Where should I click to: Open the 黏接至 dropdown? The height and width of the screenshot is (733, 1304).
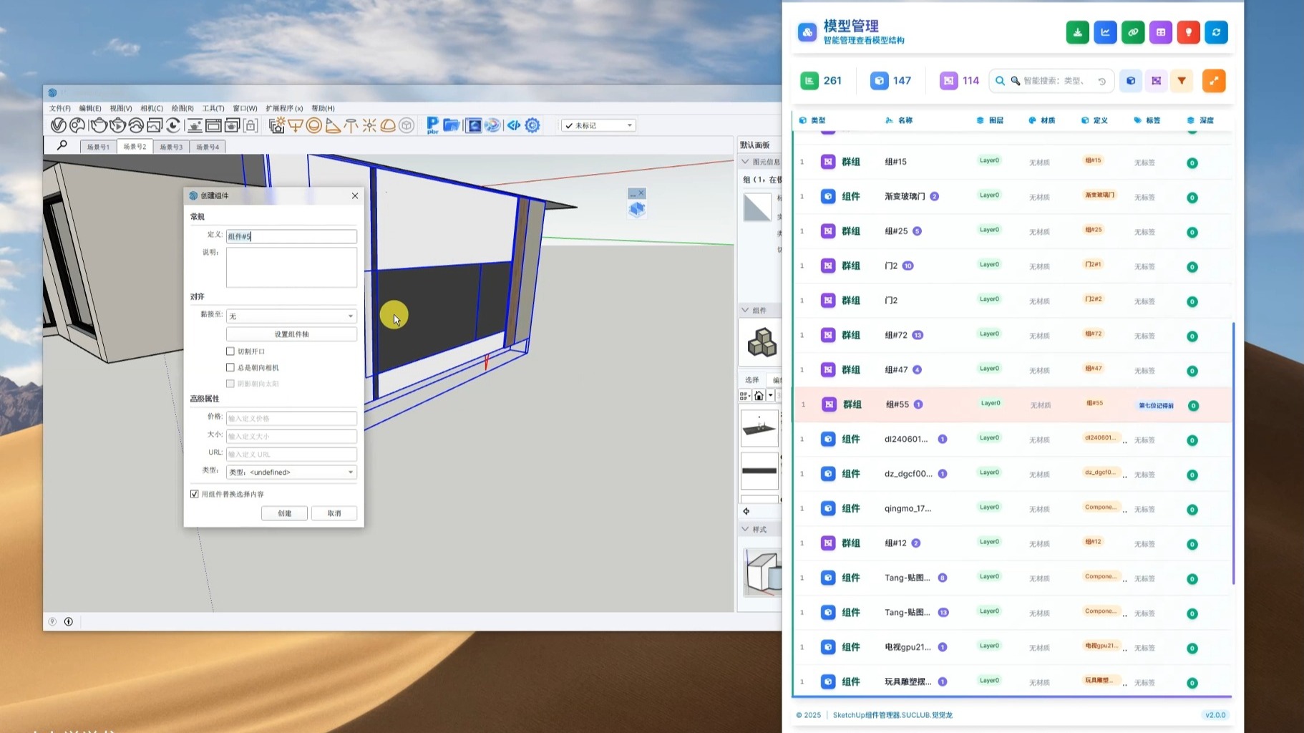tap(291, 316)
